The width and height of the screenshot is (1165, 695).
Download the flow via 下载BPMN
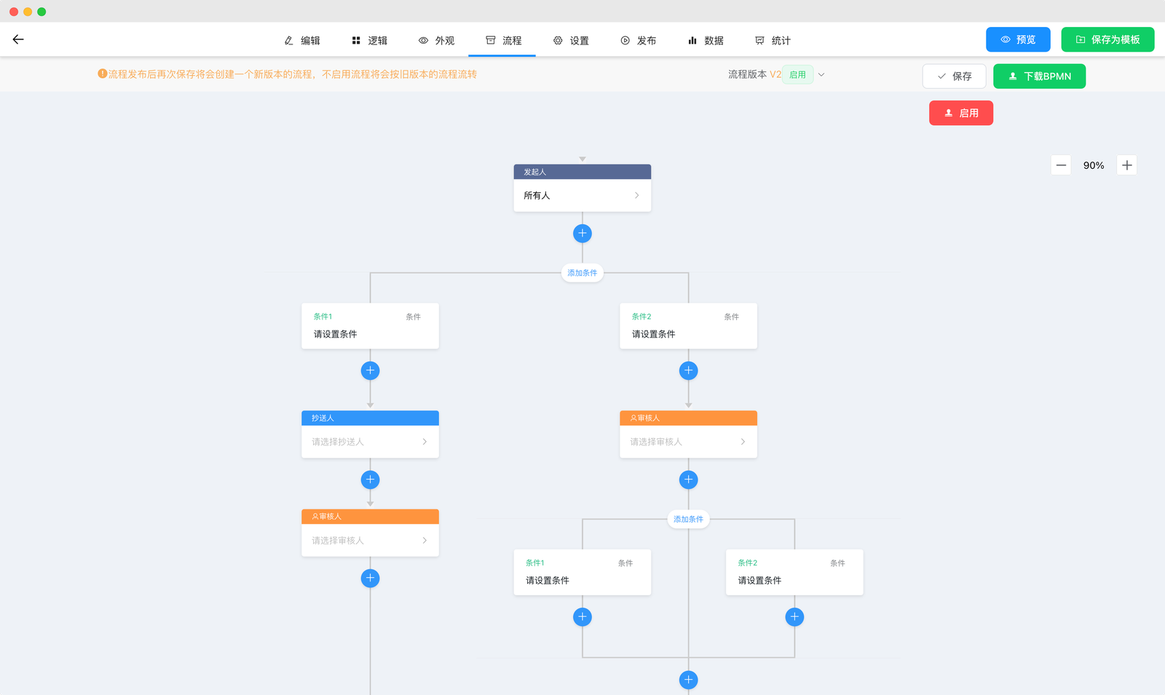click(x=1039, y=76)
